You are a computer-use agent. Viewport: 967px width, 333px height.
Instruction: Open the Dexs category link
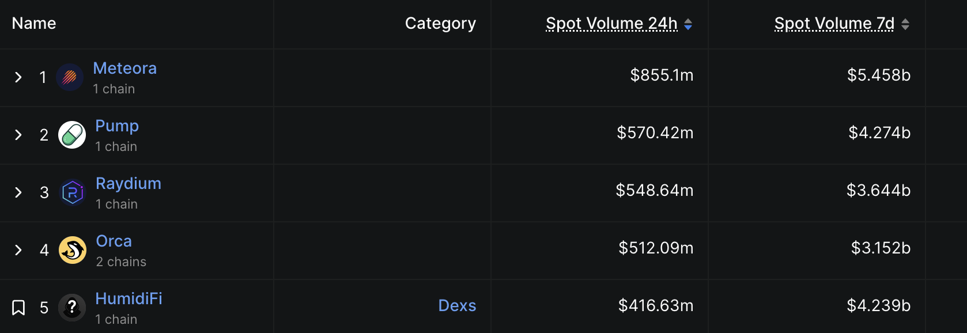point(457,305)
